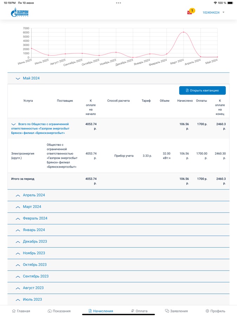Open the mail notifications envelope icon
Screen dimensions: 237x317
pyautogui.click(x=190, y=12)
